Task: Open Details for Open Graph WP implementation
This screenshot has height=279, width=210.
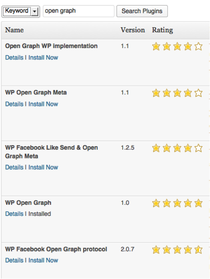Action: (15, 57)
